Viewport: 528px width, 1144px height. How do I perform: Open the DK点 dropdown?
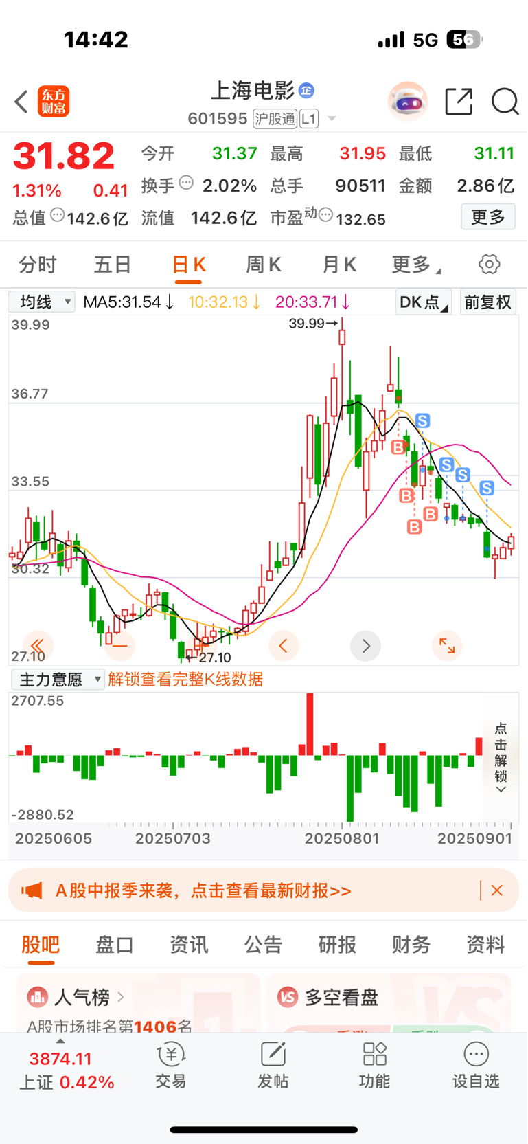[423, 302]
